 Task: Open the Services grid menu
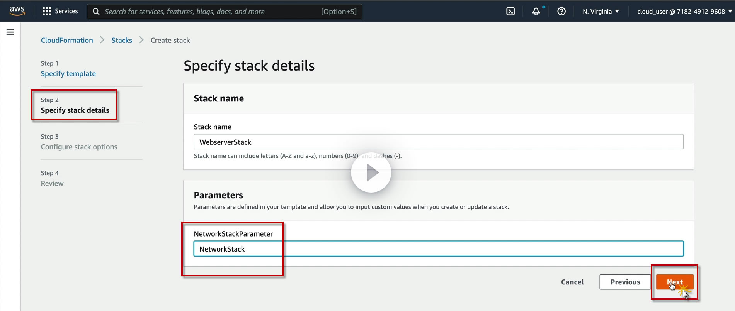click(x=60, y=11)
